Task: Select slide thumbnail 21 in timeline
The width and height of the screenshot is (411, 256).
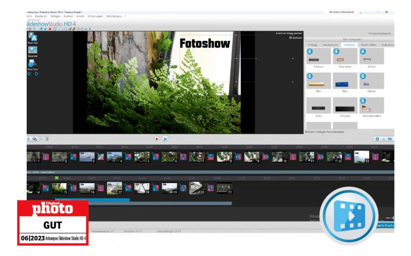Action: [x=224, y=188]
